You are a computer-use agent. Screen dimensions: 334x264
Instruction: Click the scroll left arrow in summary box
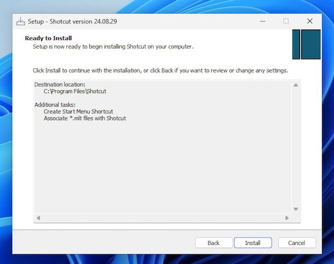click(x=38, y=218)
